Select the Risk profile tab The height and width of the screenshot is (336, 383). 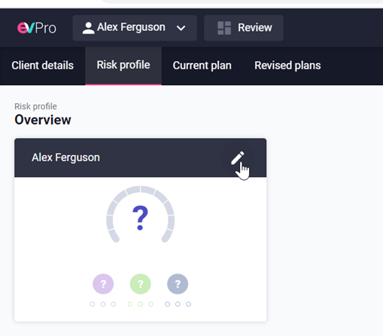click(x=123, y=66)
